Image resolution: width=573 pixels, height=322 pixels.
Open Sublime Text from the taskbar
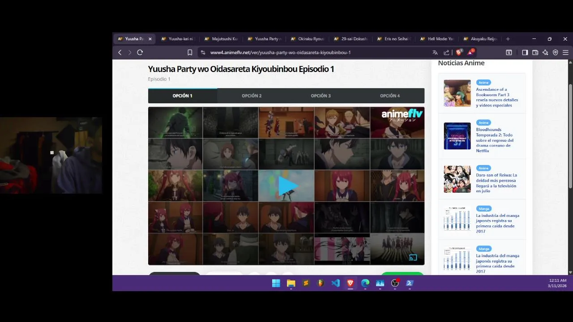(306, 283)
